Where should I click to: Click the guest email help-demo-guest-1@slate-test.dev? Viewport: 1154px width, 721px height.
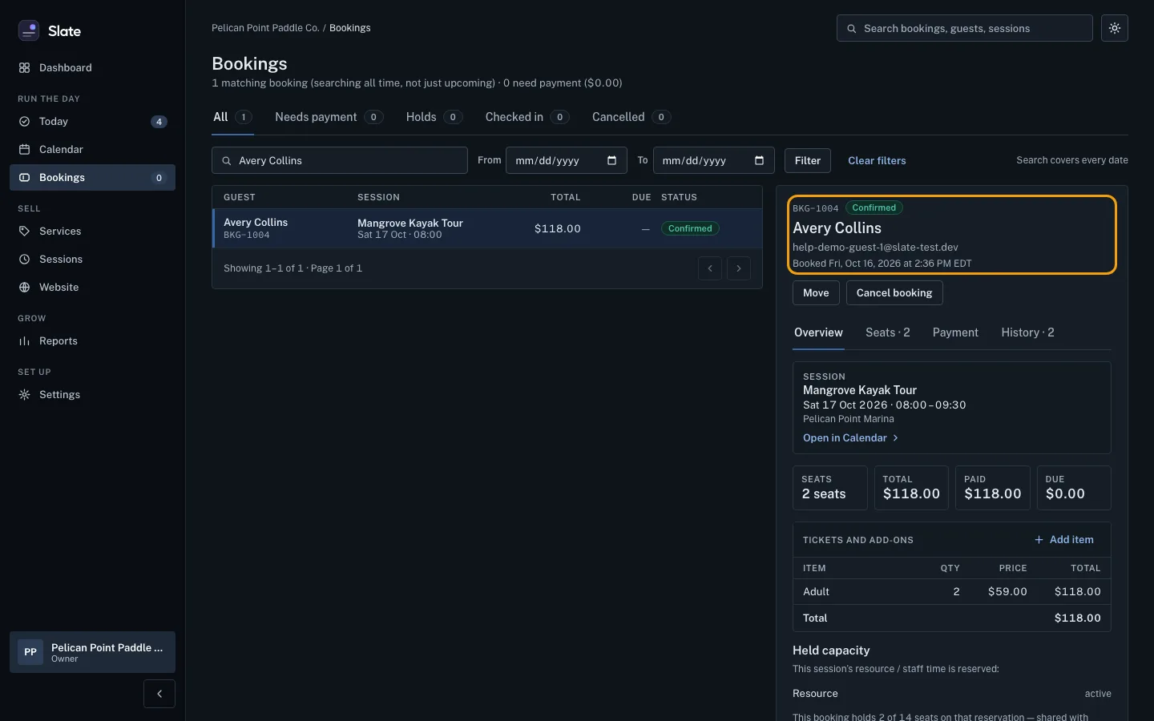tap(875, 247)
